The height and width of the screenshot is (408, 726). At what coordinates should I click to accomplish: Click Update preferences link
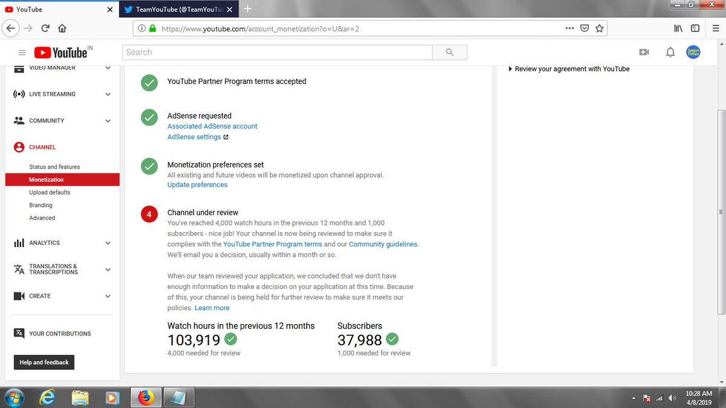[x=197, y=185]
